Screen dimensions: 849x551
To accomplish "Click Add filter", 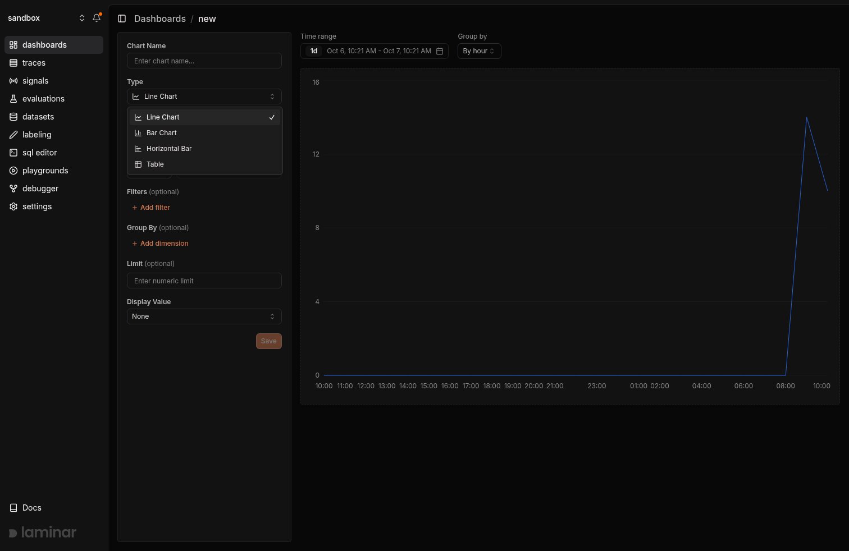I will pyautogui.click(x=151, y=208).
